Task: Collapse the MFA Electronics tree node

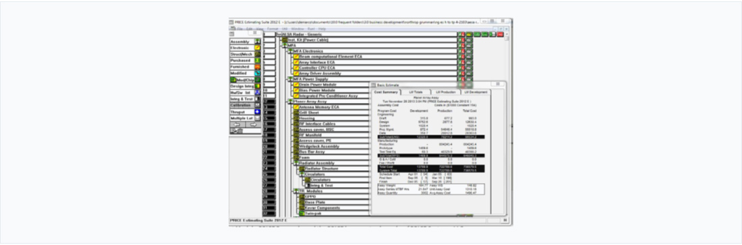Action: 290,51
